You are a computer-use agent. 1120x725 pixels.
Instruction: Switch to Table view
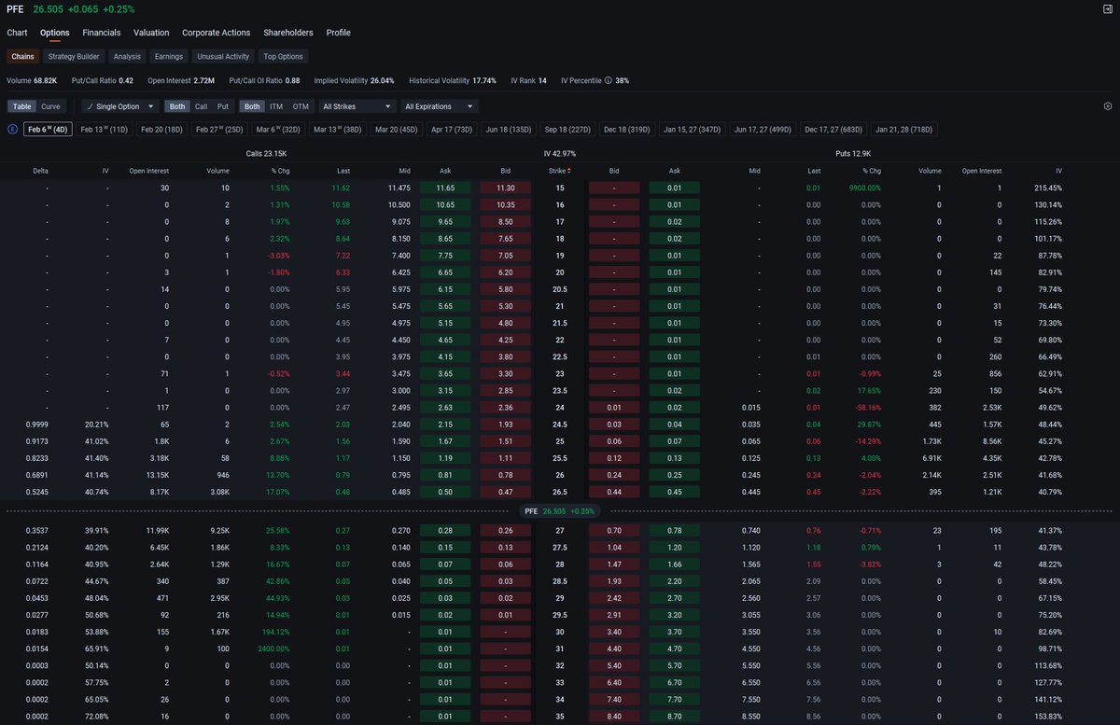click(21, 106)
